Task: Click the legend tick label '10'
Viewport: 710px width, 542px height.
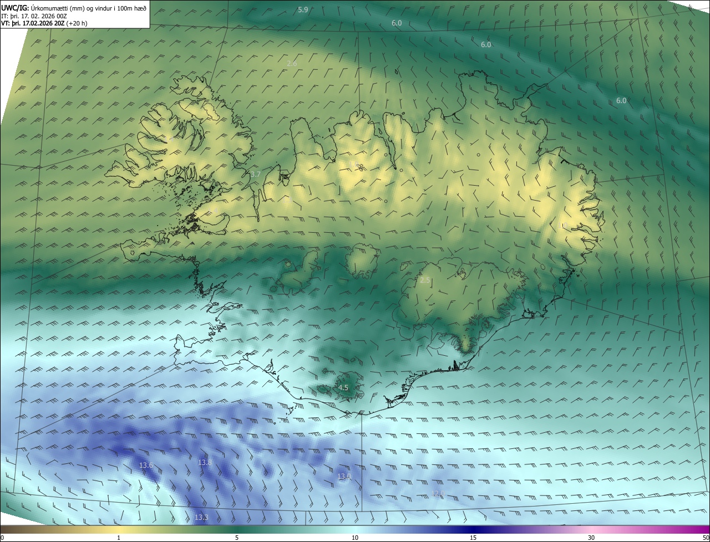Action: pos(355,538)
